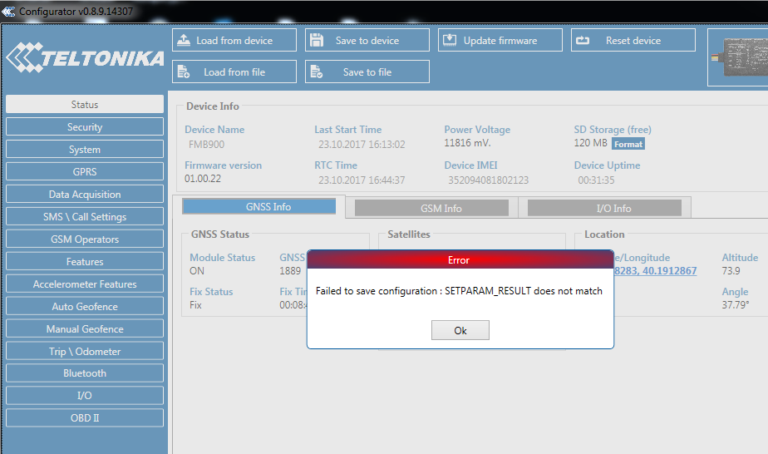Click the Teltonika logo
This screenshot has width=768, height=454.
tap(84, 58)
